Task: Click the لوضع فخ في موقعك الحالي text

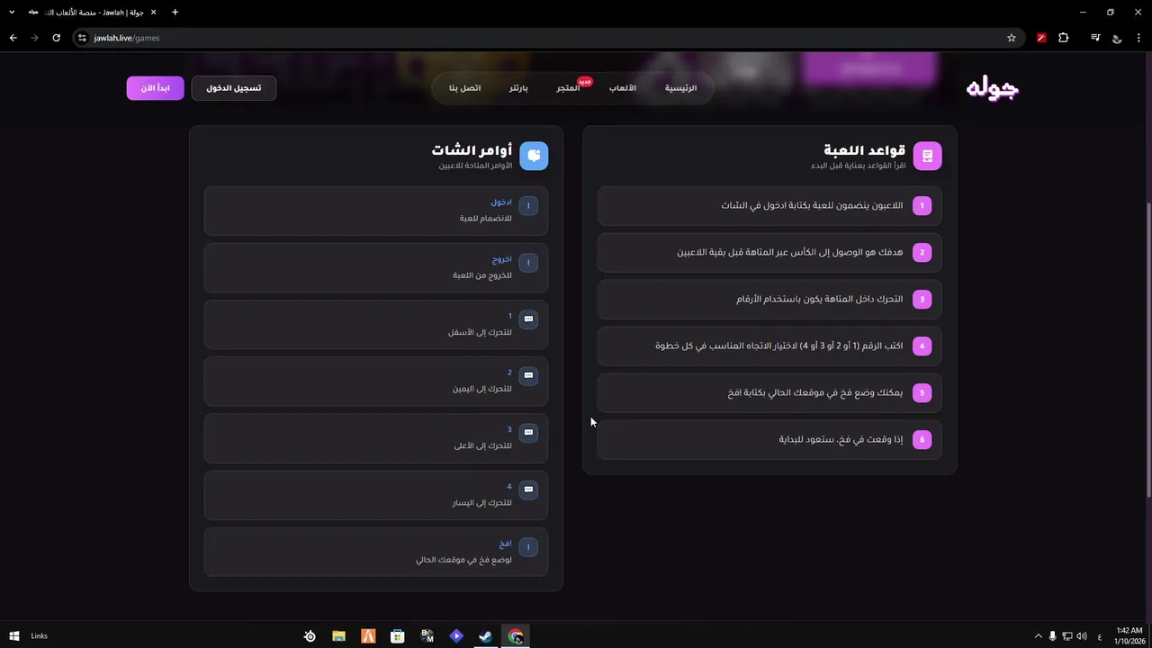Action: [x=463, y=560]
